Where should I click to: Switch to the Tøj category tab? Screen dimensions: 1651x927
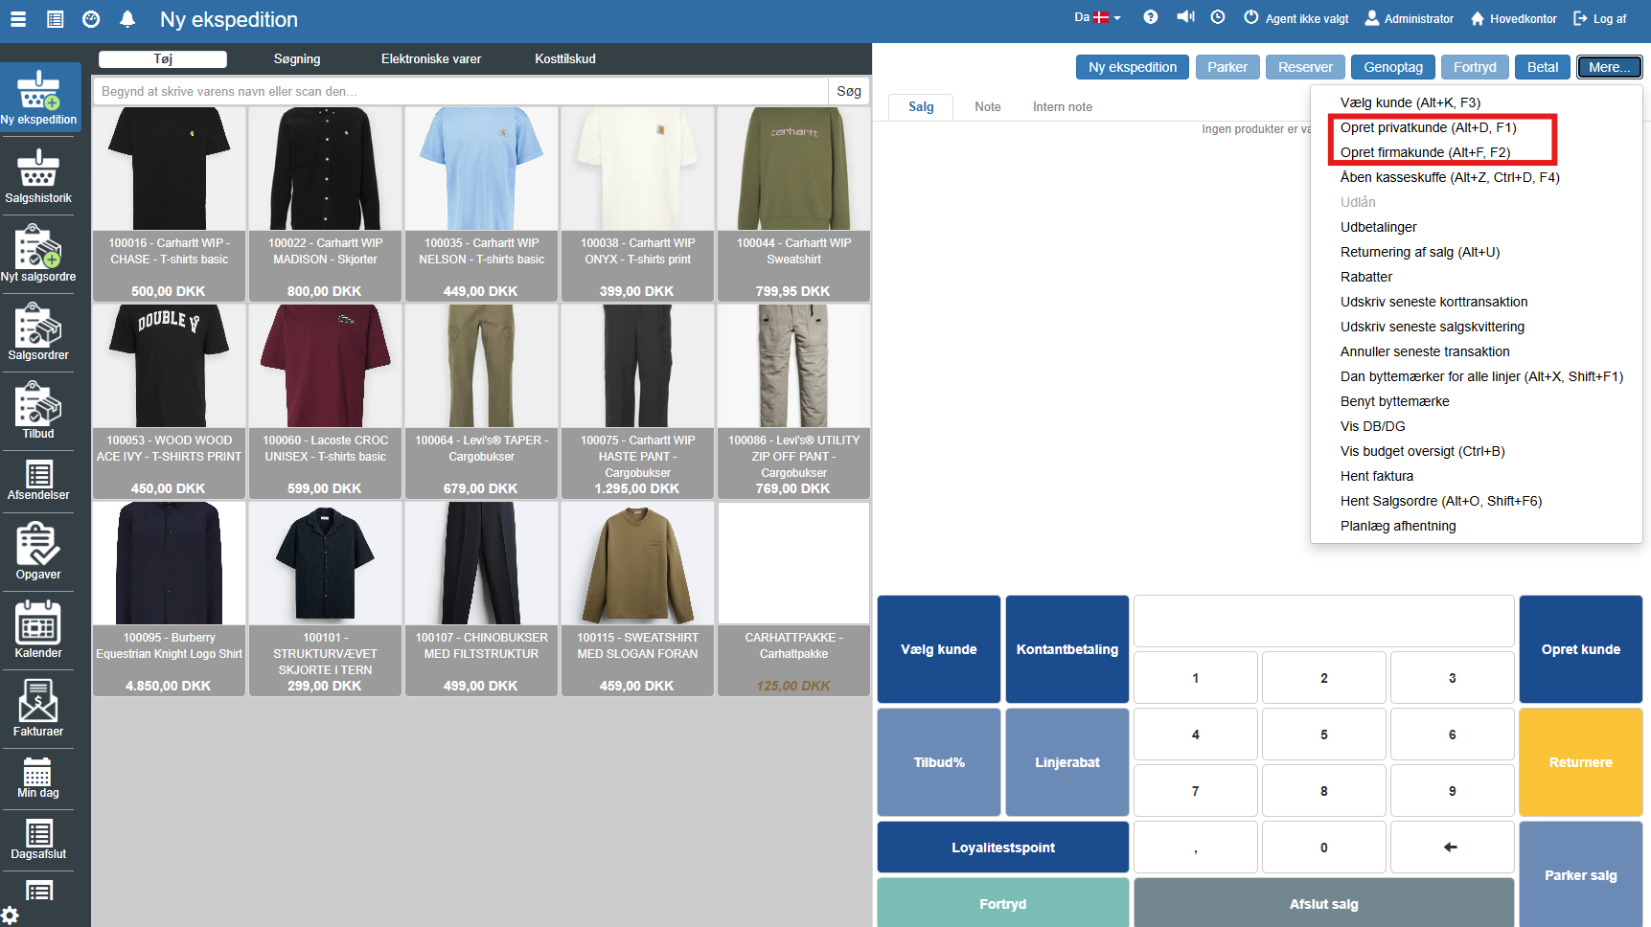pos(163,59)
